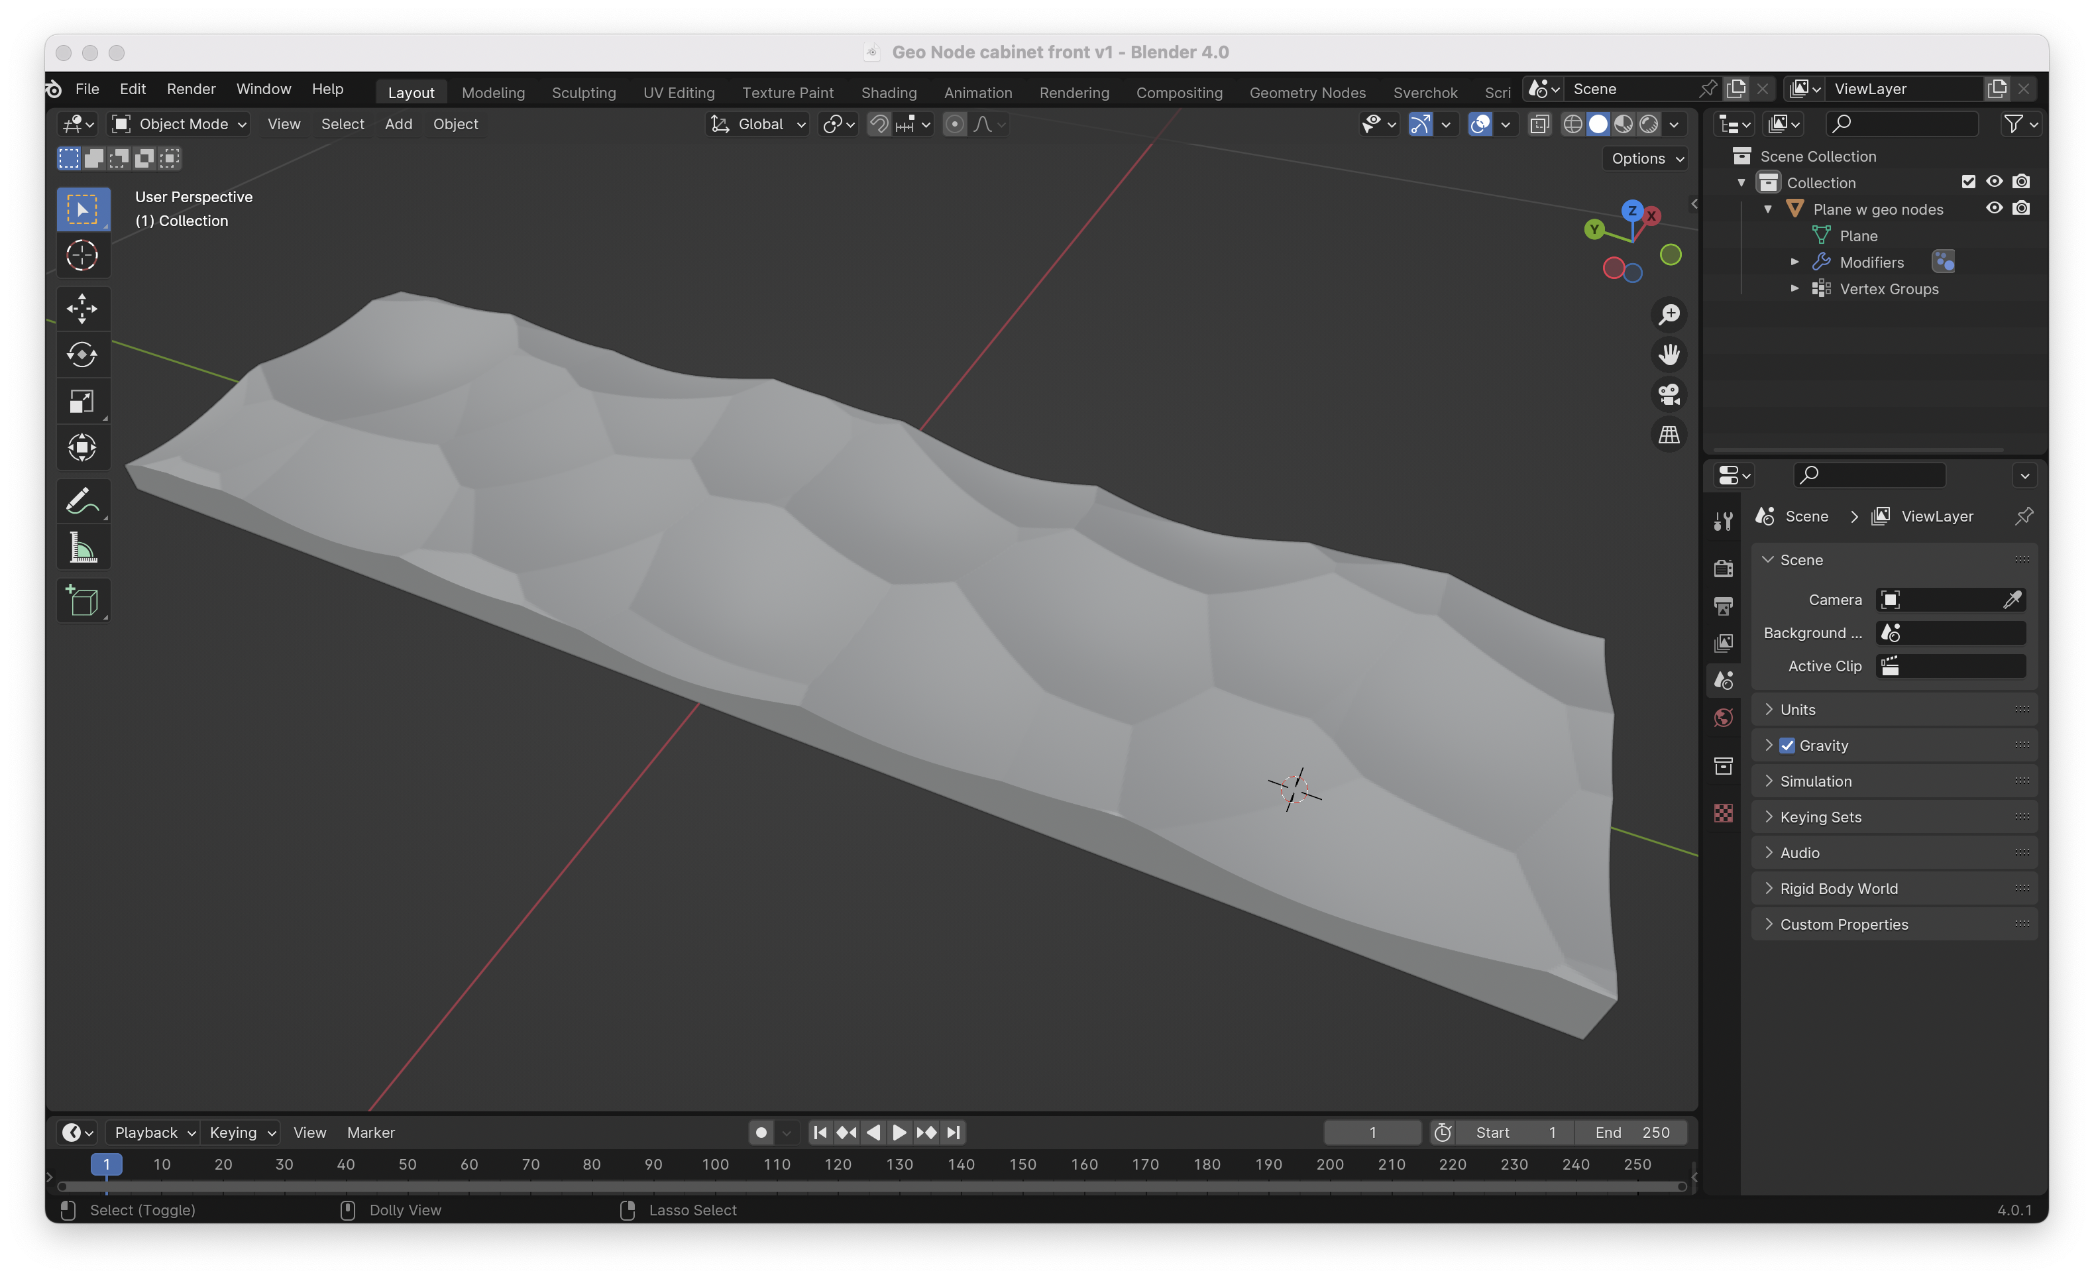This screenshot has height=1279, width=2094.
Task: Select the Rotate tool
Action: [x=82, y=355]
